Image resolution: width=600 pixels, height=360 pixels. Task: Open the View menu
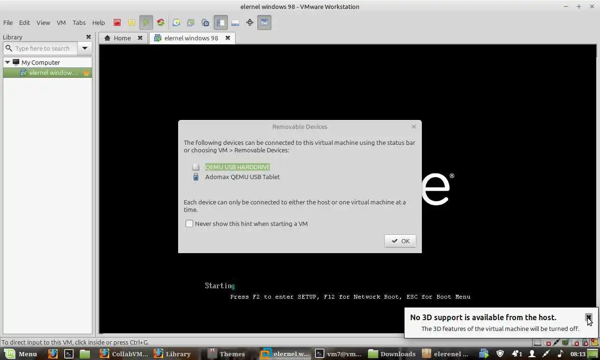[x=43, y=22]
